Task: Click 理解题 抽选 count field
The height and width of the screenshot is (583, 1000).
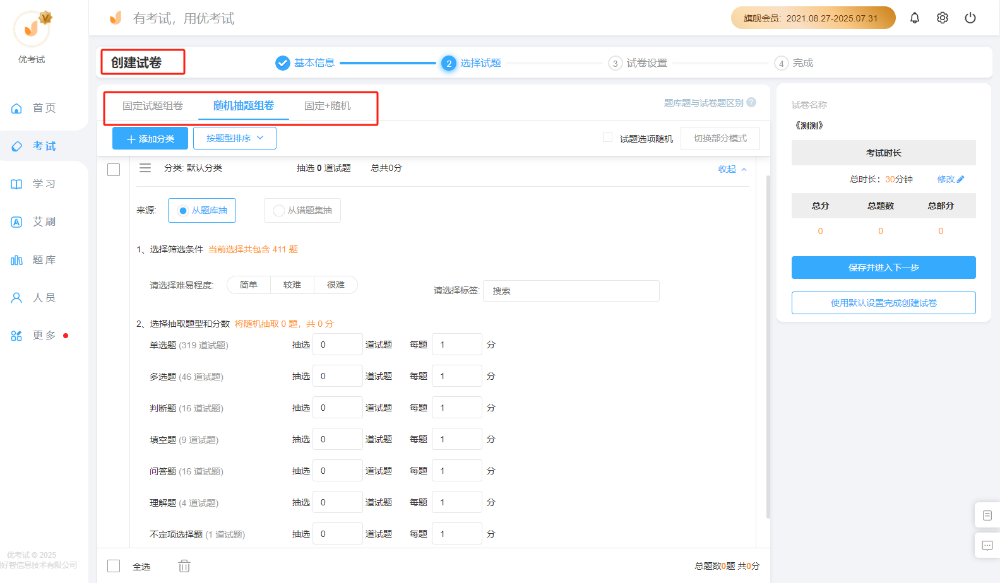Action: click(x=338, y=502)
